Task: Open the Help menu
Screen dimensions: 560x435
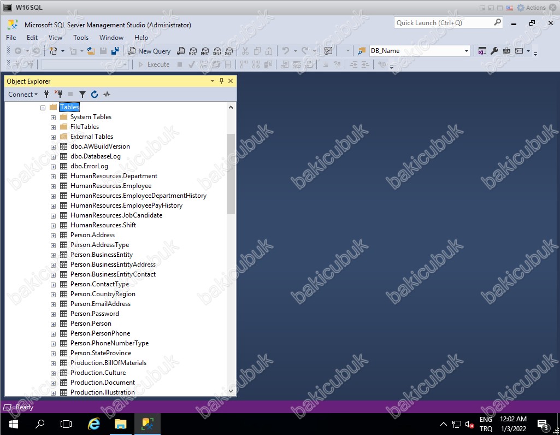Action: pyautogui.click(x=141, y=38)
